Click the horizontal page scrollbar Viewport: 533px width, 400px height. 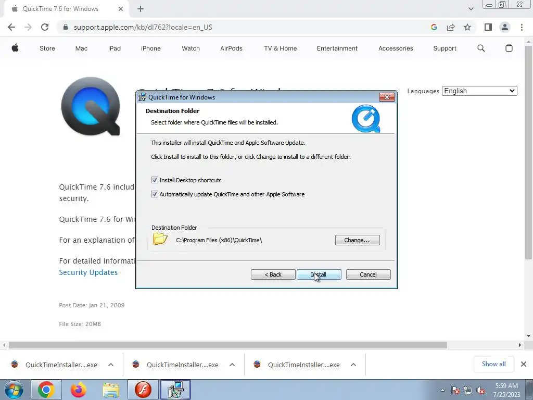click(x=228, y=345)
